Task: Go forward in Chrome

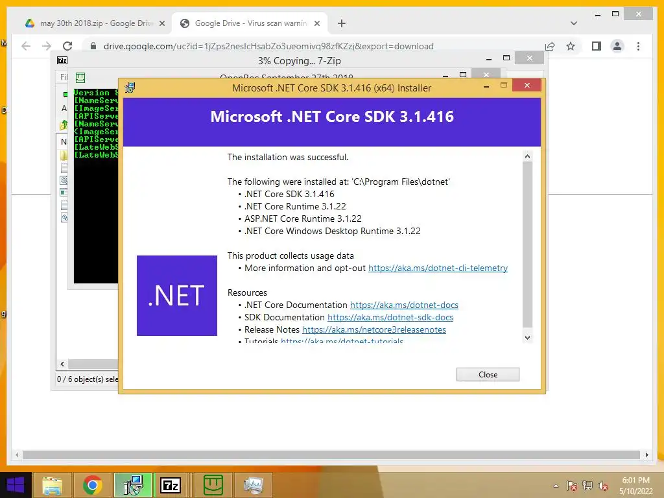Action: click(47, 46)
